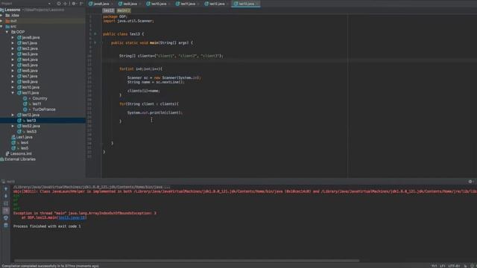Click the collapse all icon in Project panel
477x268 pixels.
(x=65, y=4)
